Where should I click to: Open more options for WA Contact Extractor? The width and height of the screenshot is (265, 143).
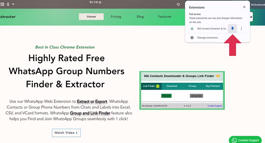(242, 28)
